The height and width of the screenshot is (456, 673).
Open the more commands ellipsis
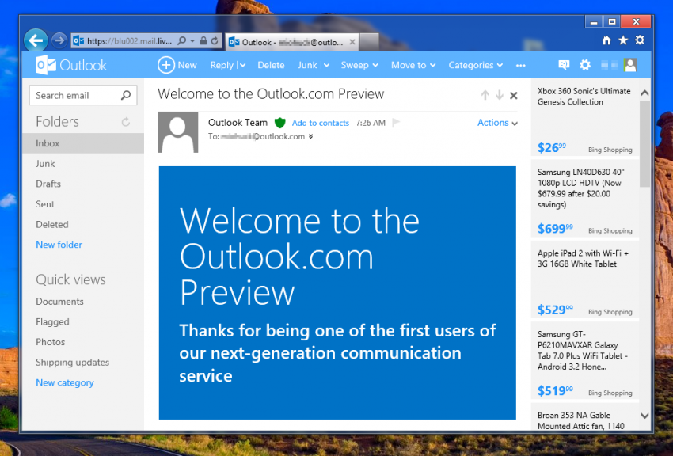click(521, 65)
